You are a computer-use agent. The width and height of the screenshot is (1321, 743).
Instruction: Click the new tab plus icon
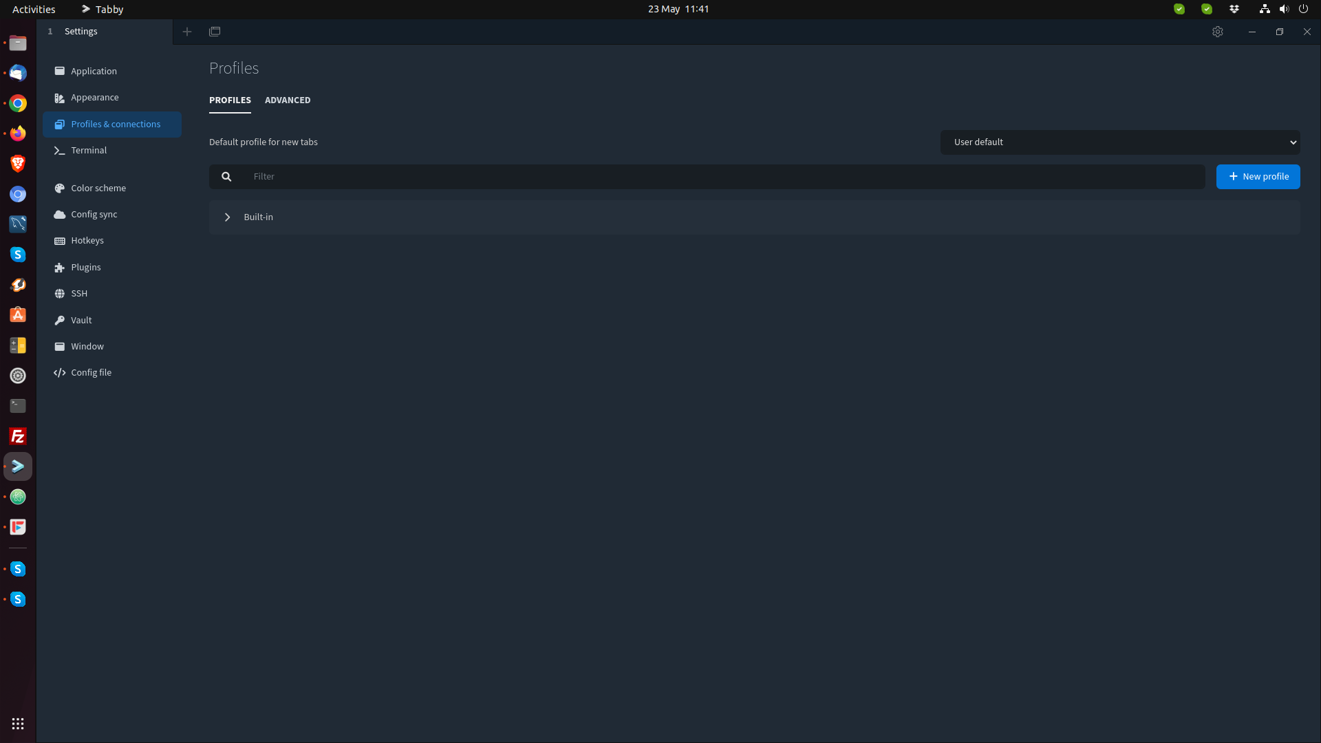[187, 32]
